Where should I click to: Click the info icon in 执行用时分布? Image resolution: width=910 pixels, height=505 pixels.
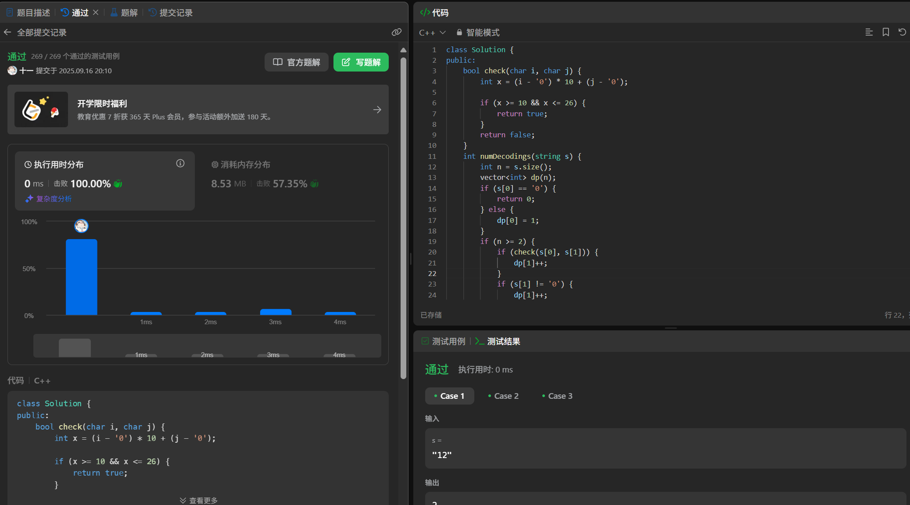(180, 164)
